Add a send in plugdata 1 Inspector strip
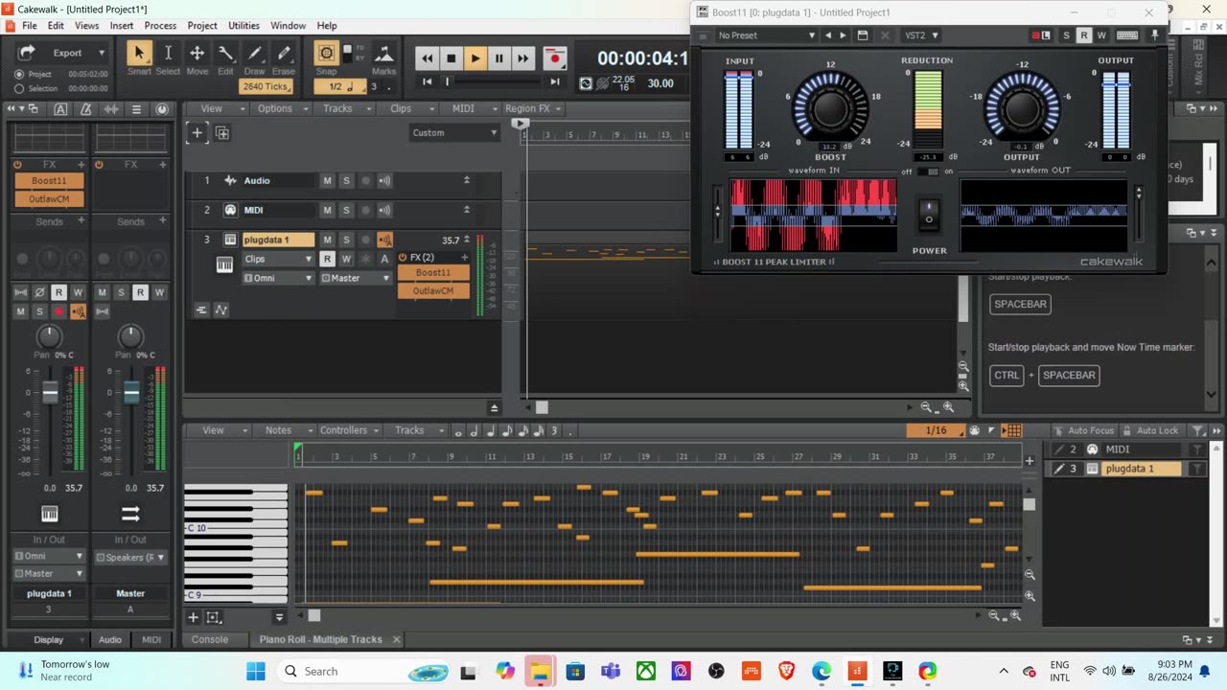The image size is (1227, 690). pyautogui.click(x=81, y=220)
